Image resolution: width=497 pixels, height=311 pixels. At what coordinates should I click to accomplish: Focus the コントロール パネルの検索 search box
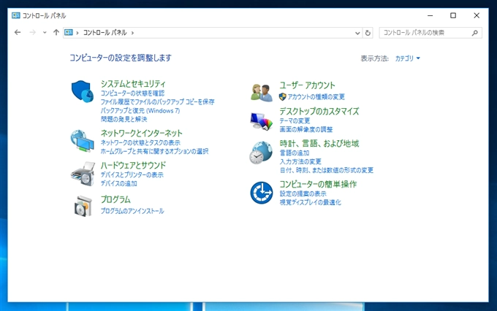[430, 33]
